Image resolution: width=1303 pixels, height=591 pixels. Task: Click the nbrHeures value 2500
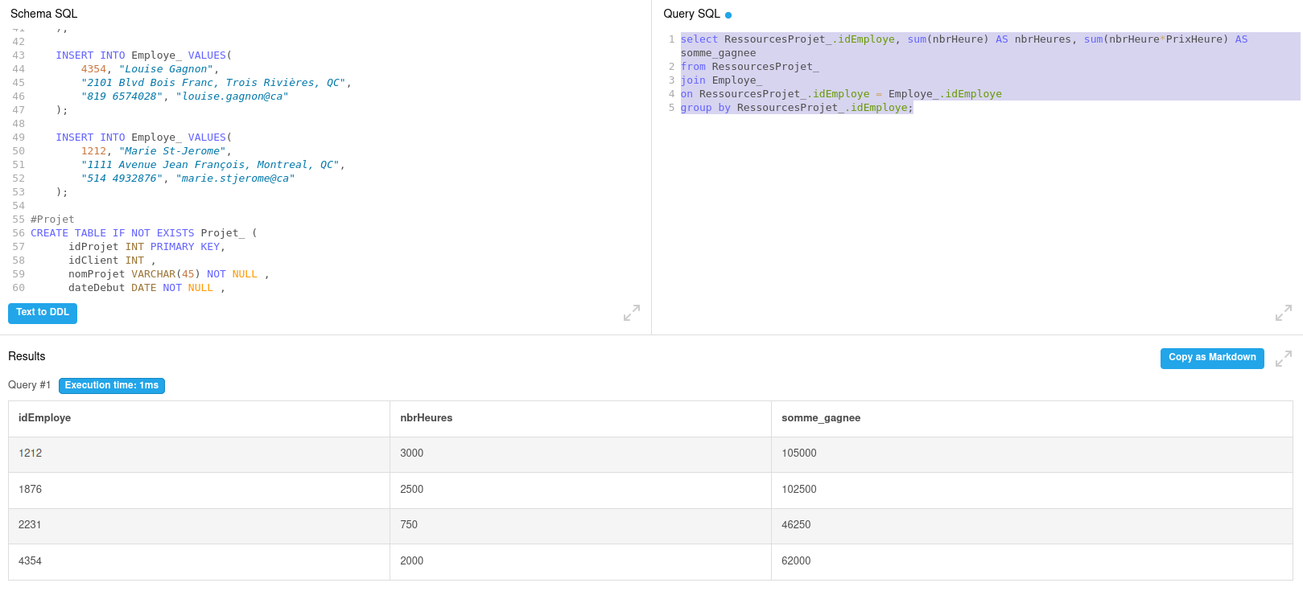(411, 490)
